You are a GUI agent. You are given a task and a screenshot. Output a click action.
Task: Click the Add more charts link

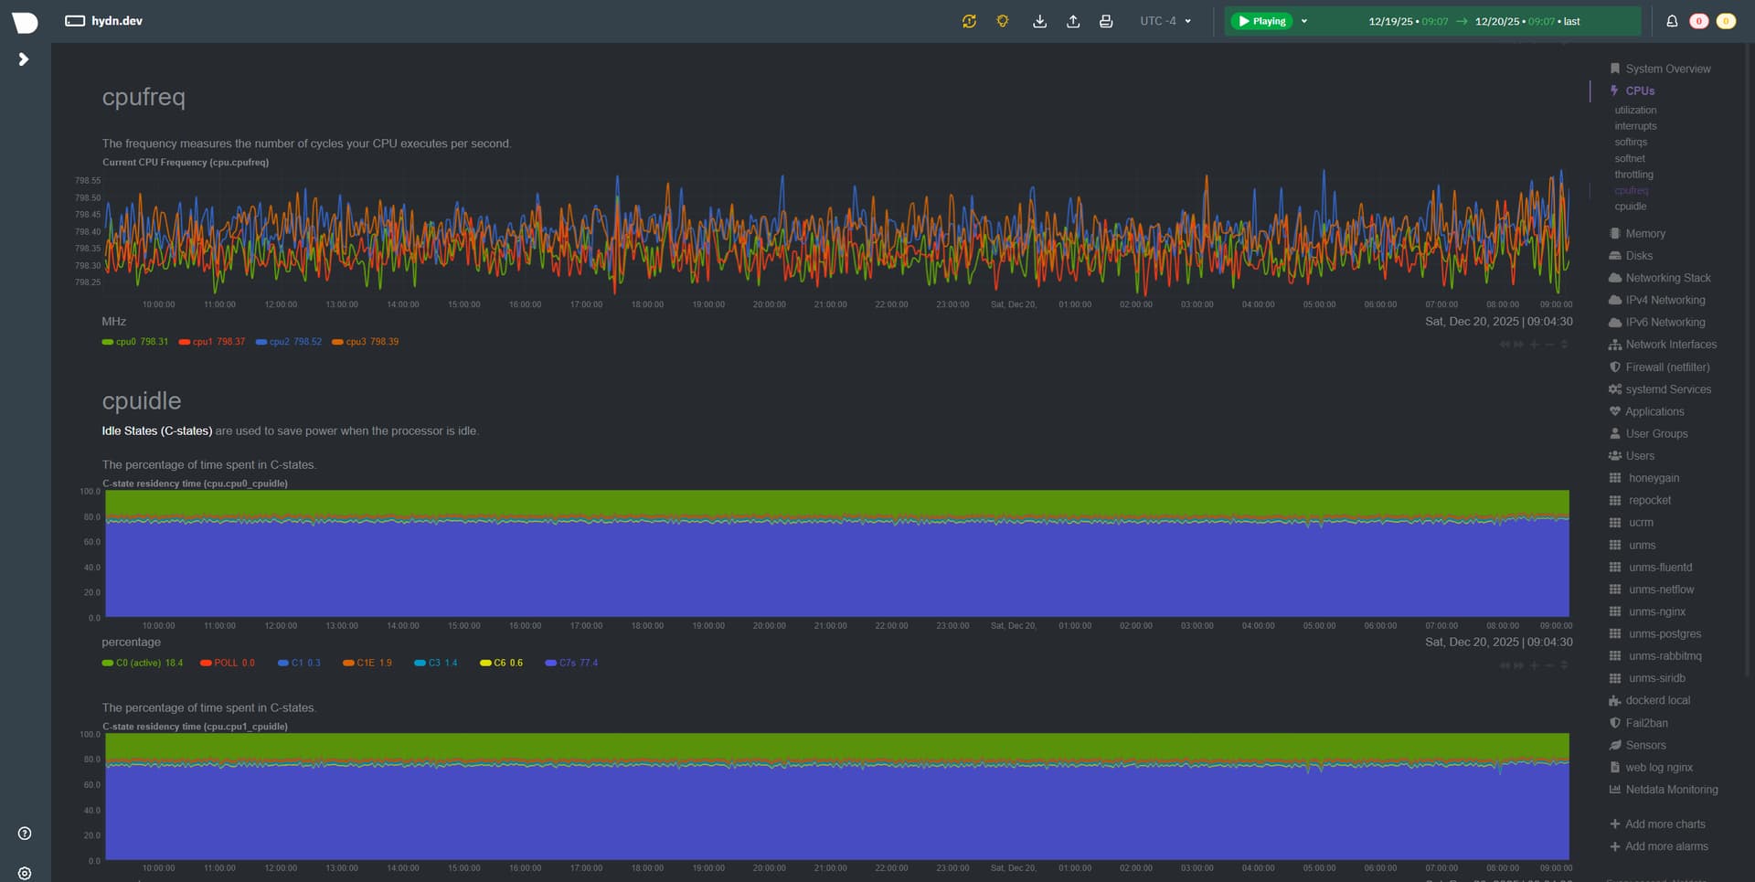click(1664, 824)
